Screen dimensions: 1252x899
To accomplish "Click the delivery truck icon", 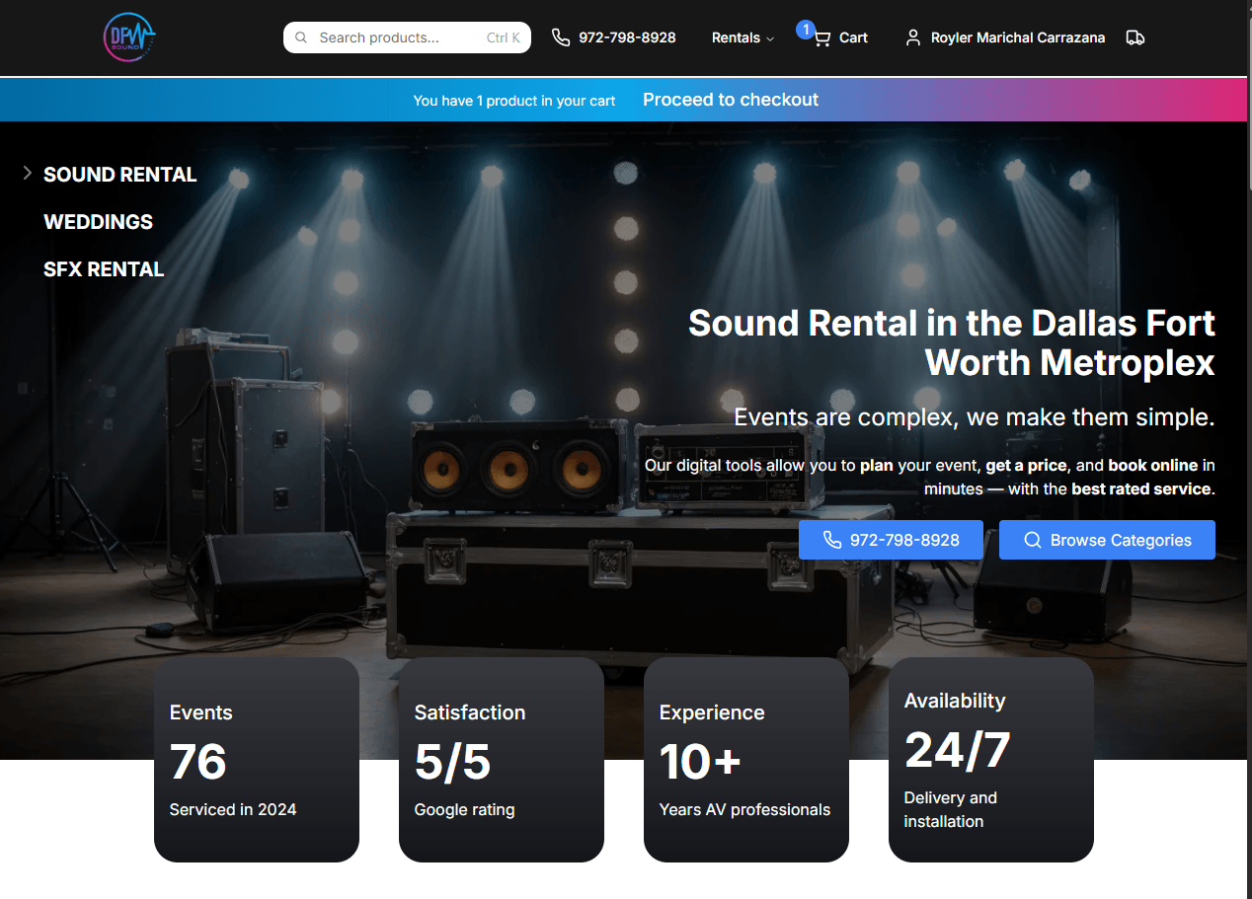I will tap(1135, 37).
